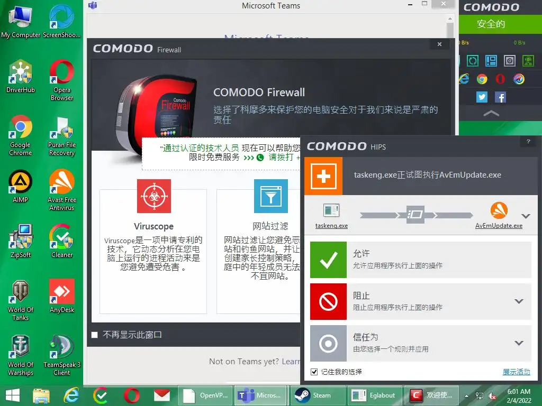Viewport: 542px width, 406px height.
Task: Open the DriverHub desktop shortcut
Action: [21, 77]
